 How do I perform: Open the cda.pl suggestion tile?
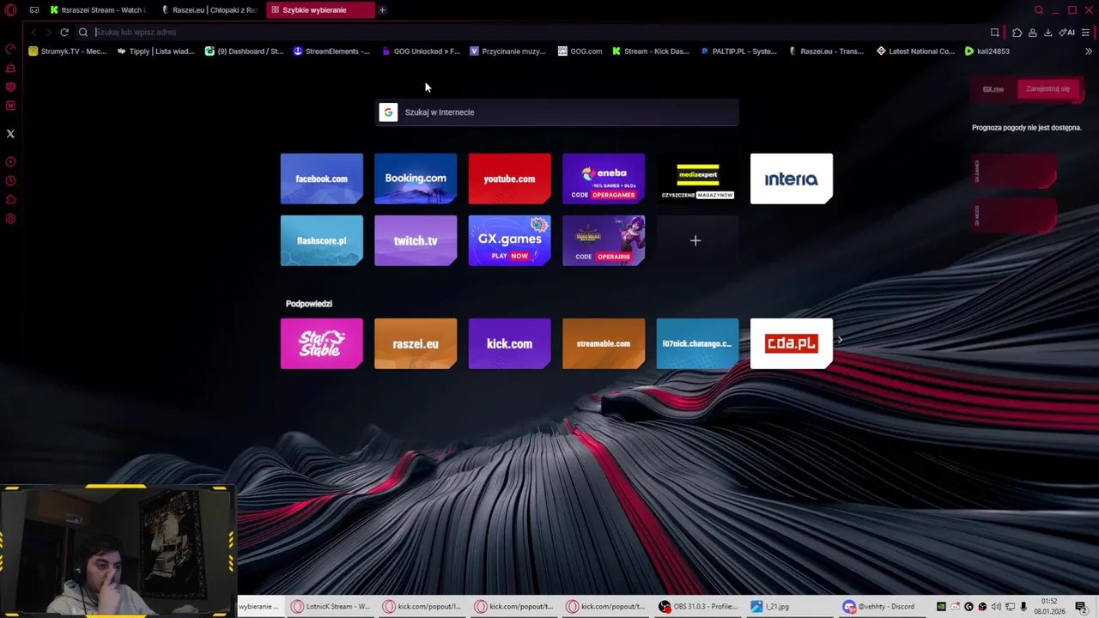(x=792, y=343)
